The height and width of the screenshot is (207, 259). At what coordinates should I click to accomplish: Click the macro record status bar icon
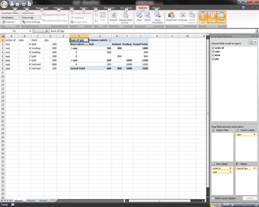pyautogui.click(x=13, y=205)
